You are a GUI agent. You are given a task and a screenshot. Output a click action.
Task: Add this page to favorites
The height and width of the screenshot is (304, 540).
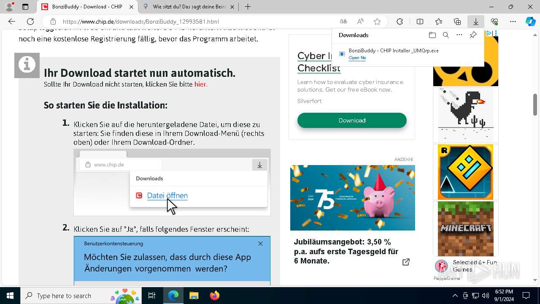[x=377, y=22]
